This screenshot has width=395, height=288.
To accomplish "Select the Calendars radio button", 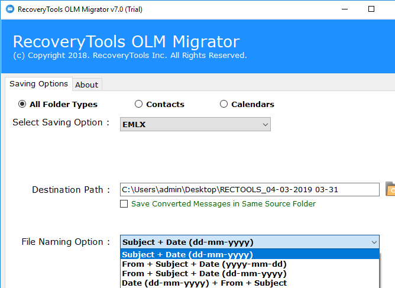I will click(x=224, y=104).
